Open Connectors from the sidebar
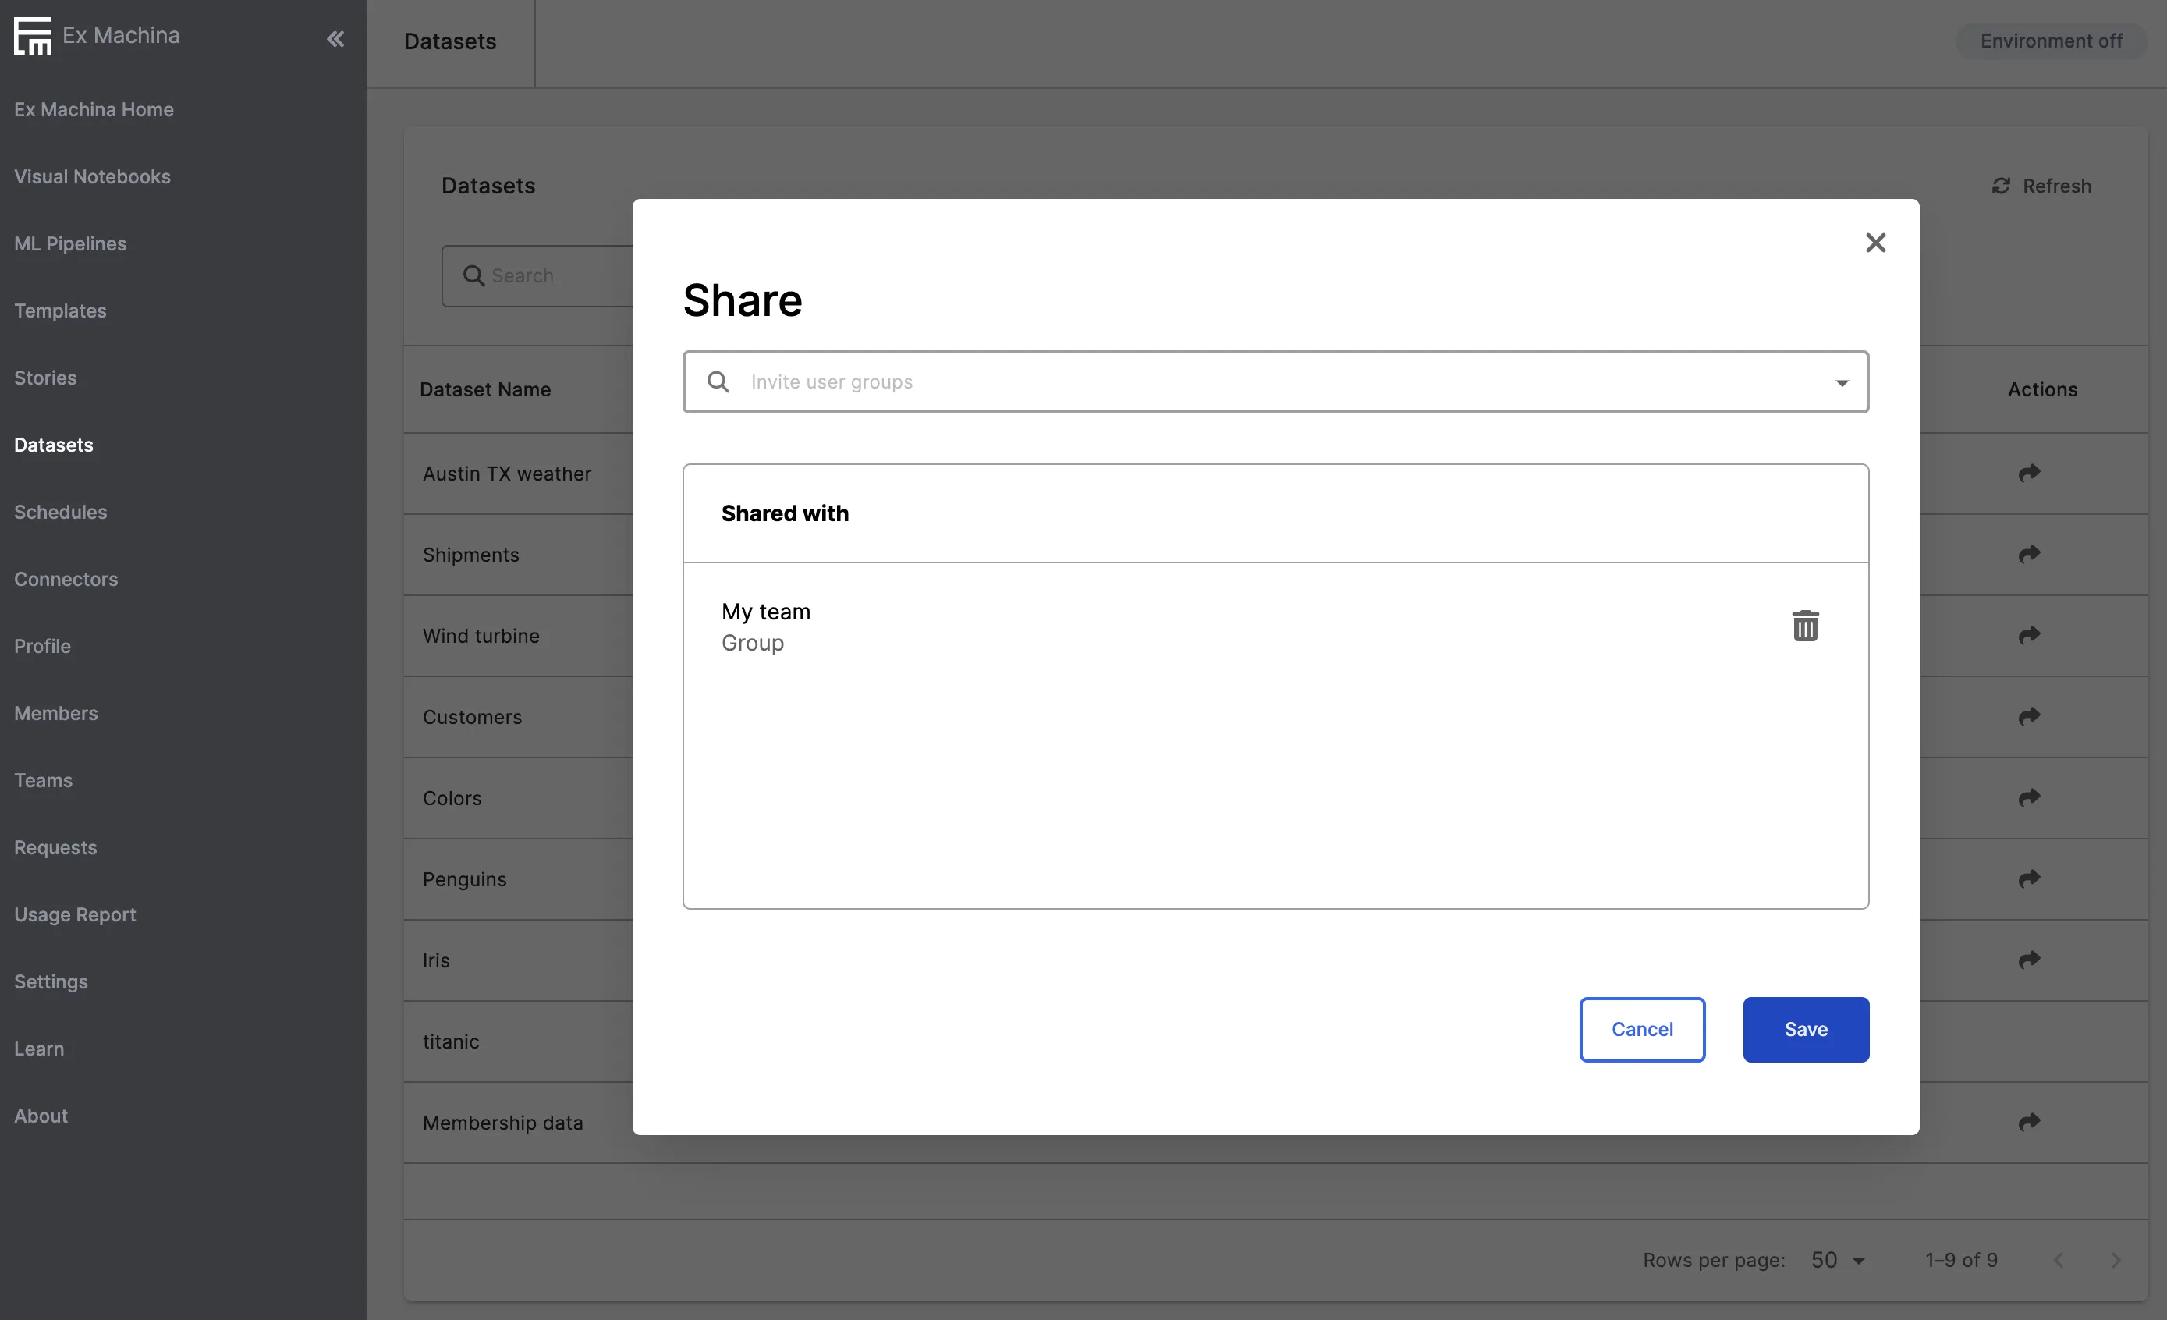 [x=66, y=579]
